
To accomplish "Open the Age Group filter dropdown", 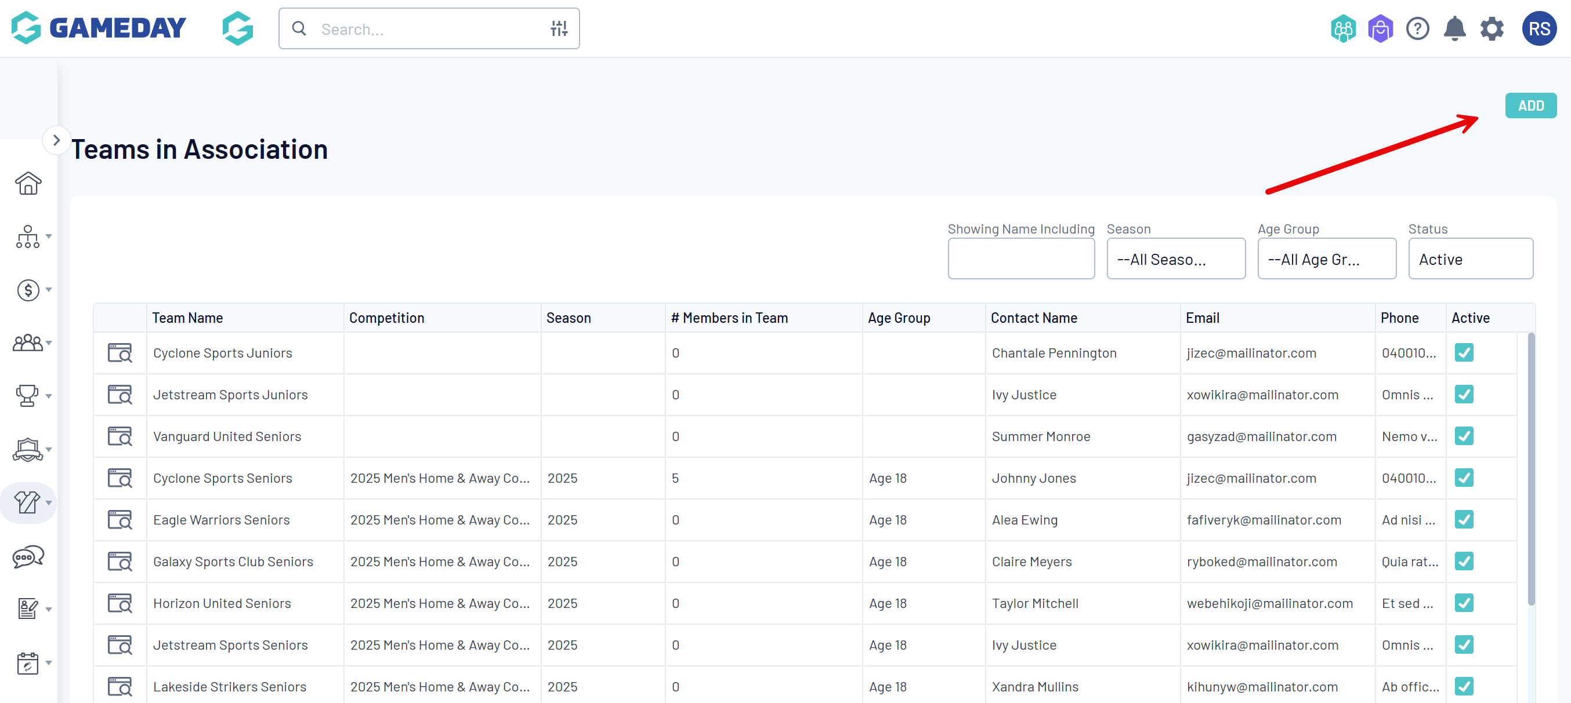I will click(x=1326, y=259).
